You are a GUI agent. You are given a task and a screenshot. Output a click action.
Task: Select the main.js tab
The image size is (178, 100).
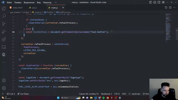[x=53, y=8]
